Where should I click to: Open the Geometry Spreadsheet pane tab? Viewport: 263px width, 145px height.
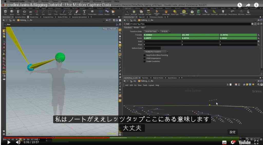click(x=80, y=17)
